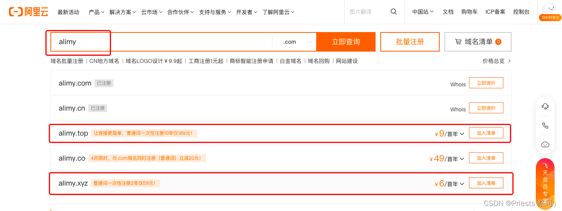Image resolution: width=562 pixels, height=211 pixels.
Task: Open 控制台 in top navigation
Action: tap(521, 12)
